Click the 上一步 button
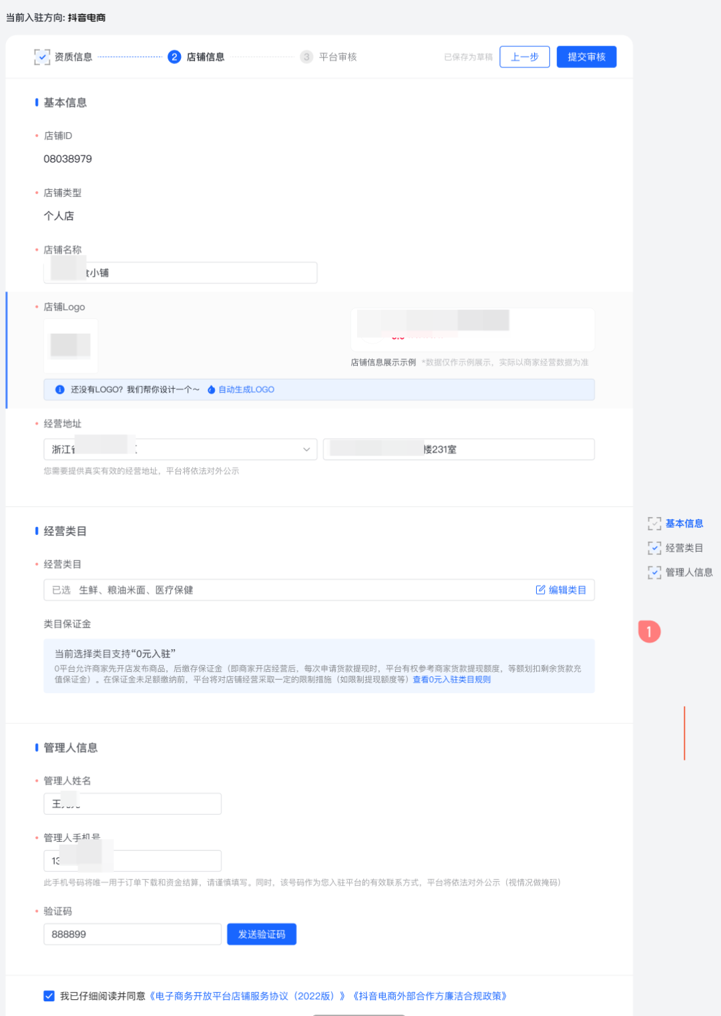The height and width of the screenshot is (1016, 721). (x=525, y=57)
